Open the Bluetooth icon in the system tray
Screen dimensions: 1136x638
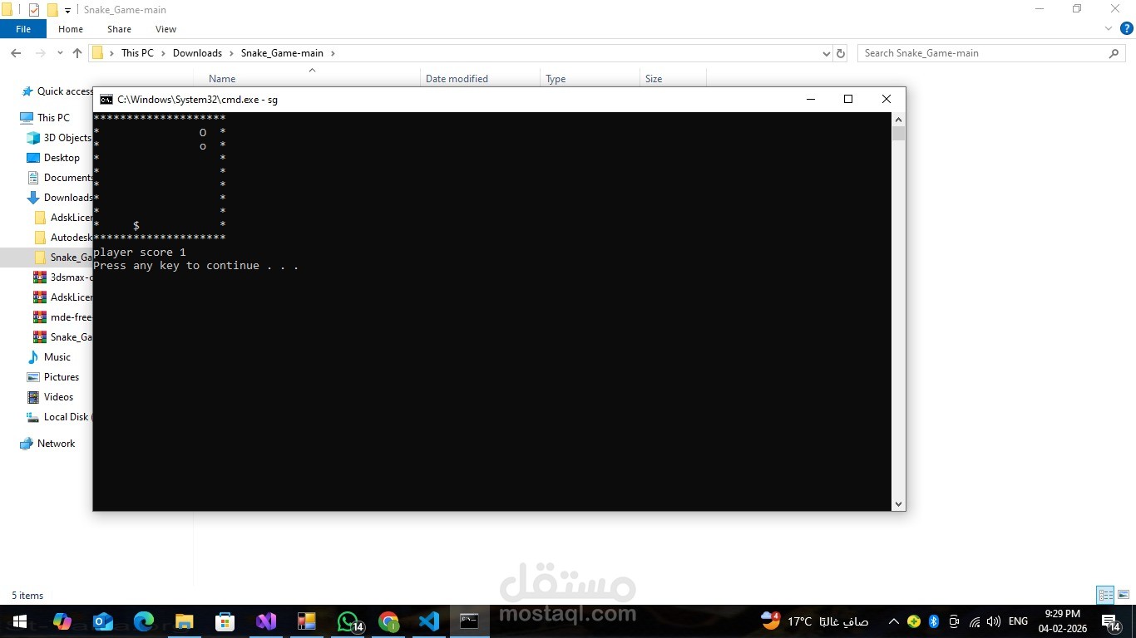click(x=933, y=621)
